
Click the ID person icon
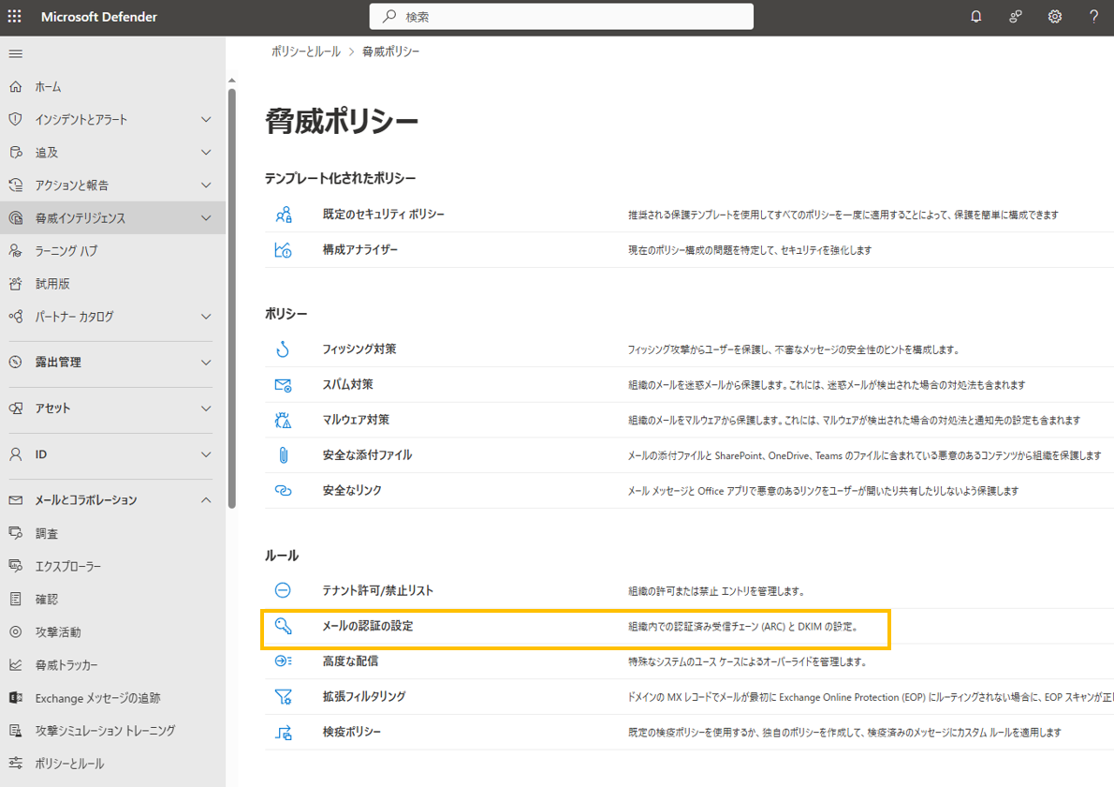[16, 454]
